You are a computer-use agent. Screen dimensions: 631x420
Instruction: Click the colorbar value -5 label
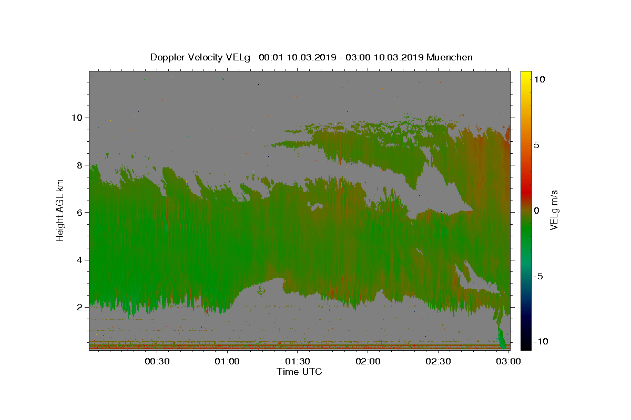(538, 276)
